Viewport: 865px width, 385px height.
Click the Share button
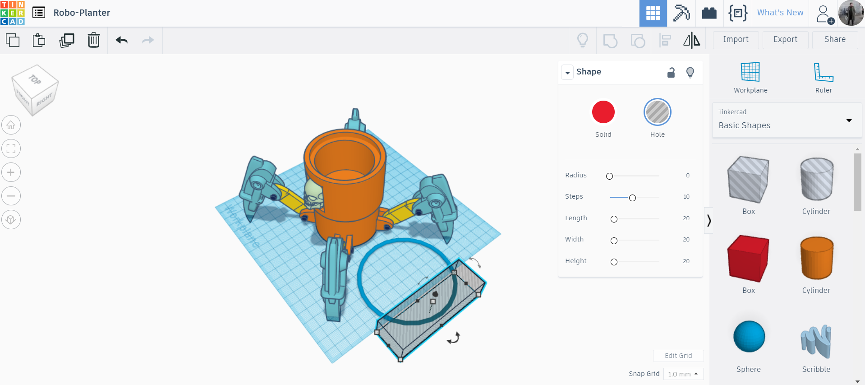pyautogui.click(x=835, y=40)
